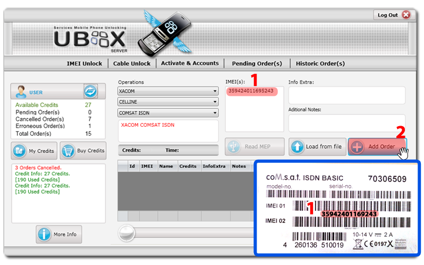
Task: Click the Info Extra text field
Action: [346, 95]
